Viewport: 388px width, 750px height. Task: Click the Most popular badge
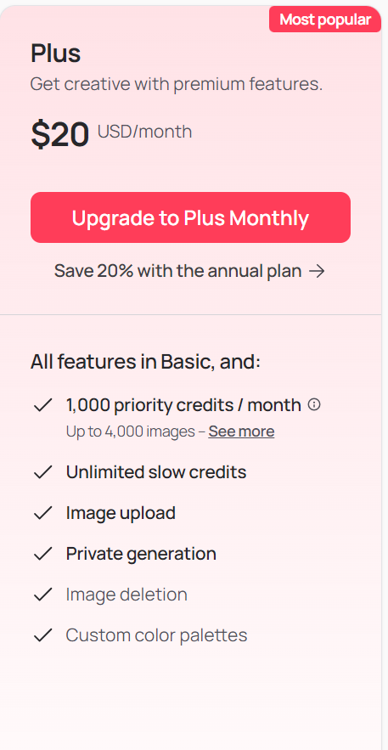coord(325,20)
